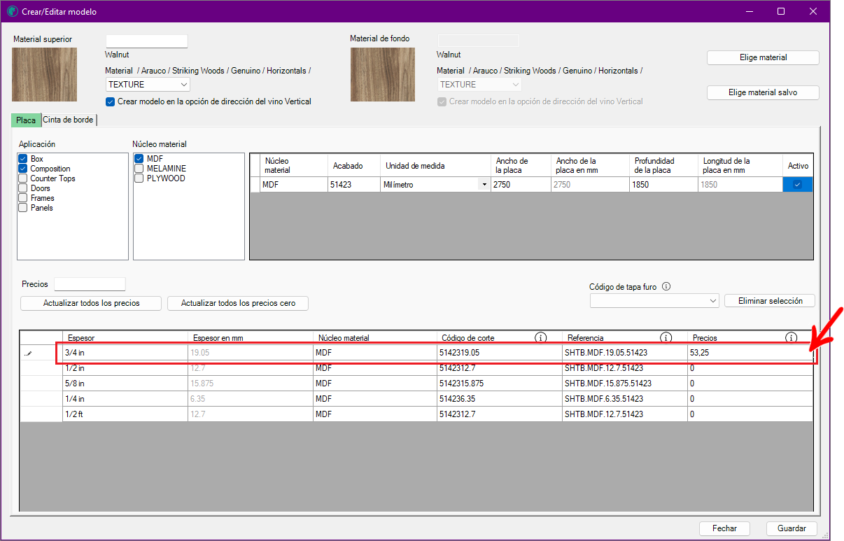844x541 pixels.
Task: Click the Elige material button
Action: (x=763, y=57)
